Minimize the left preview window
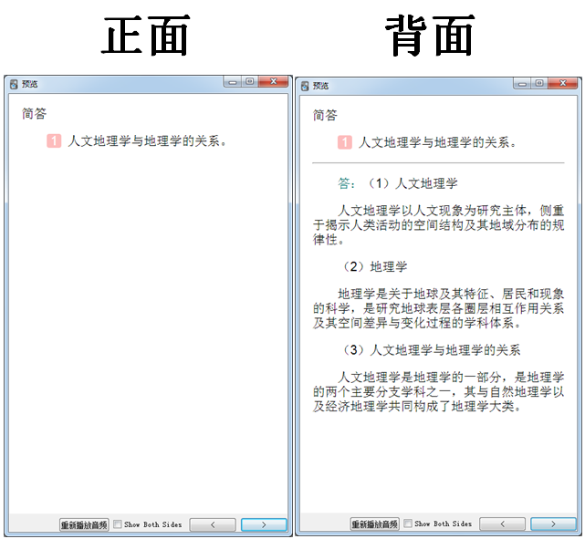This screenshot has height=539, width=585. pyautogui.click(x=233, y=82)
